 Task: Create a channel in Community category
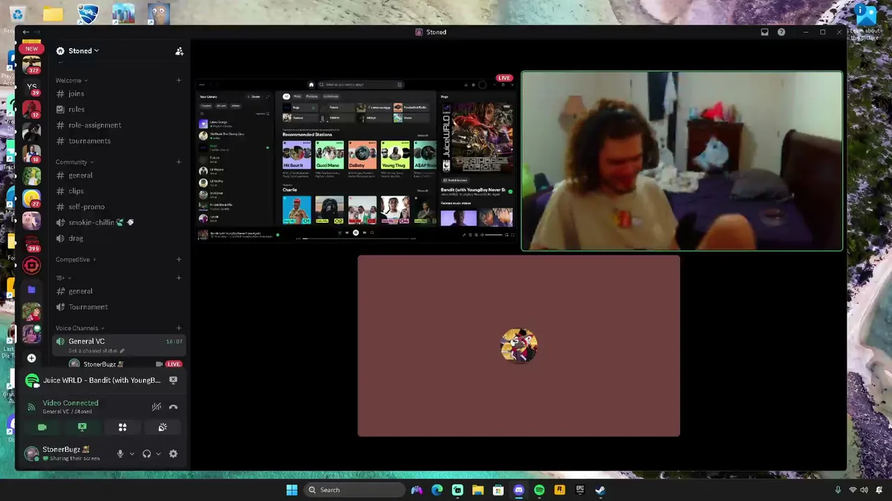[x=179, y=162]
